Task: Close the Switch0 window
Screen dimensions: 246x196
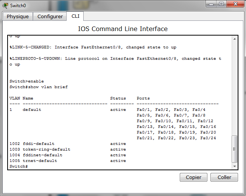Action: tap(235, 4)
